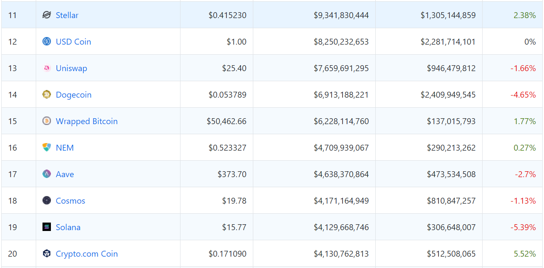The image size is (544, 268).
Task: Select Uniswap volume $946,479,812
Action: [x=451, y=68]
